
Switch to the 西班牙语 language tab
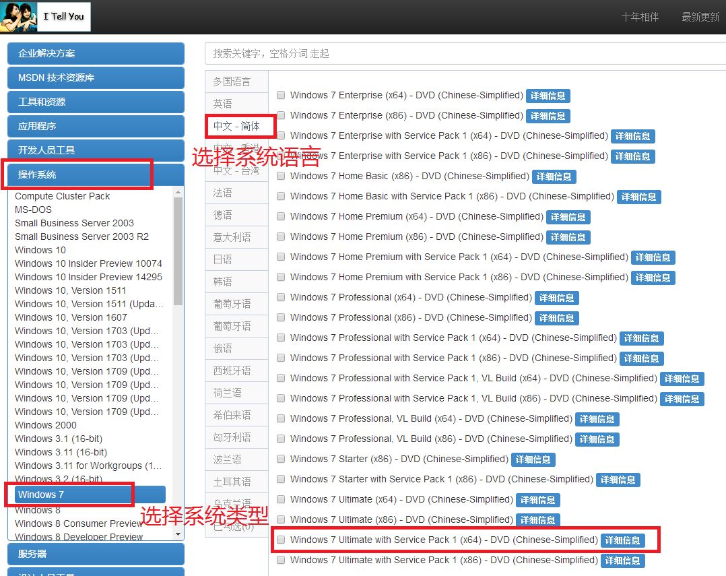pos(236,371)
